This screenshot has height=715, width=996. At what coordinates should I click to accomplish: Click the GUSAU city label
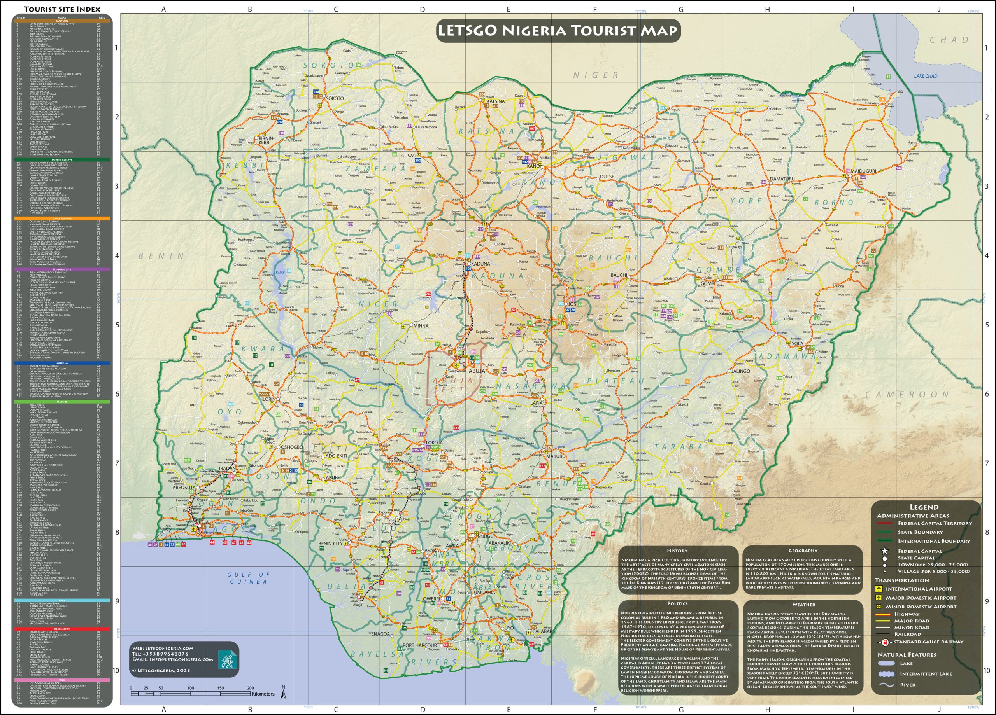(409, 156)
